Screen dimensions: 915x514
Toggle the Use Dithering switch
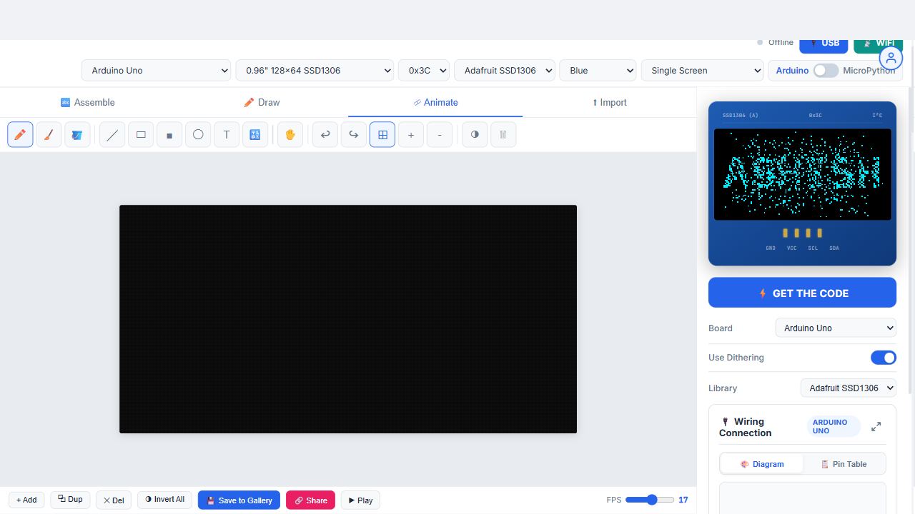click(x=884, y=358)
